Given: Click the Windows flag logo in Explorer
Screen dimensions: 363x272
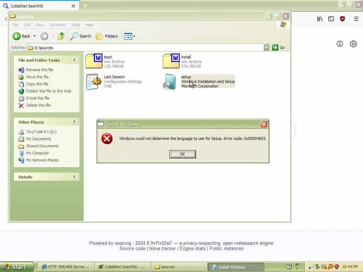Looking at the screenshot, I should click(x=283, y=24).
